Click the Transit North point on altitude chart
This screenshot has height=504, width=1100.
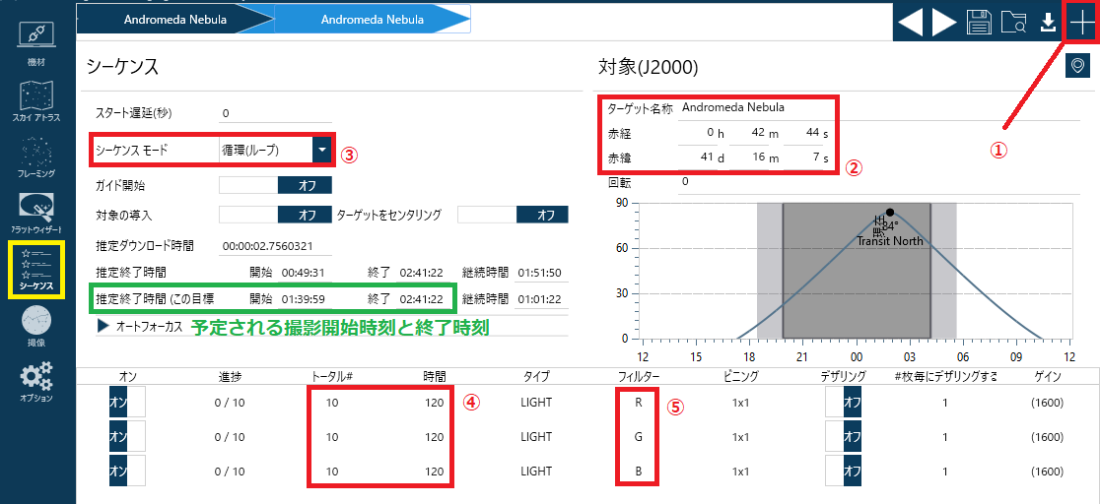coord(889,213)
